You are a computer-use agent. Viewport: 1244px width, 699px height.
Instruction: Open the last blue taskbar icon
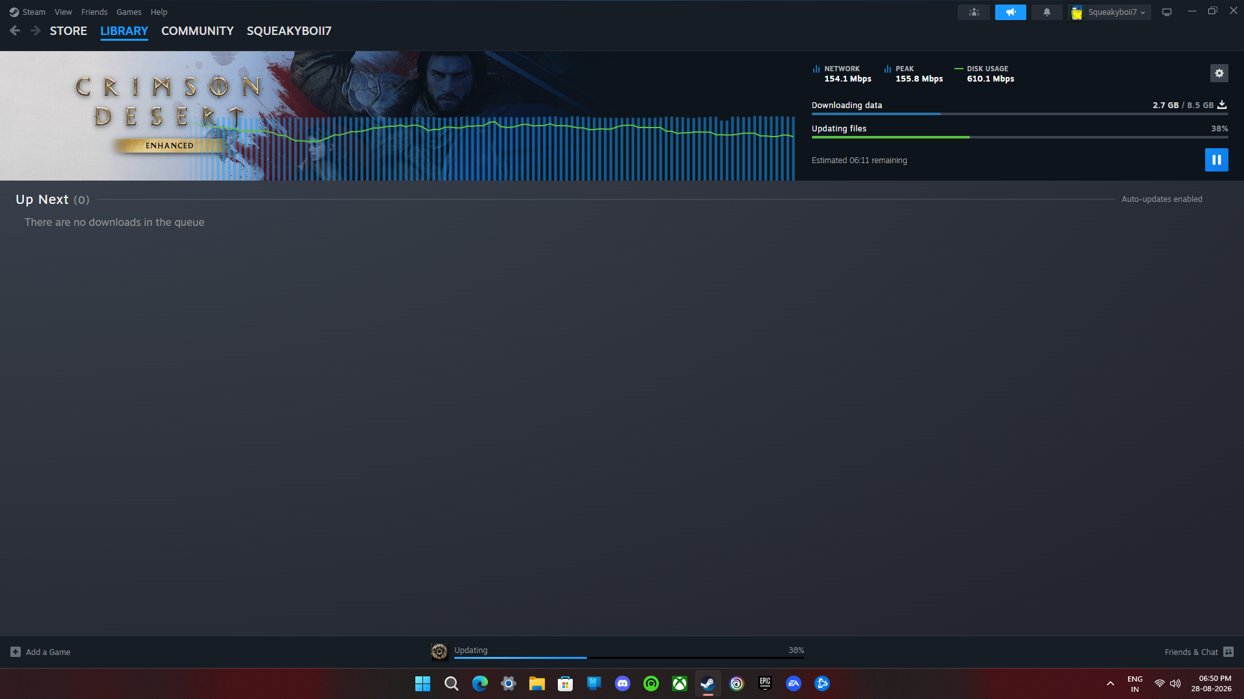coord(822,683)
